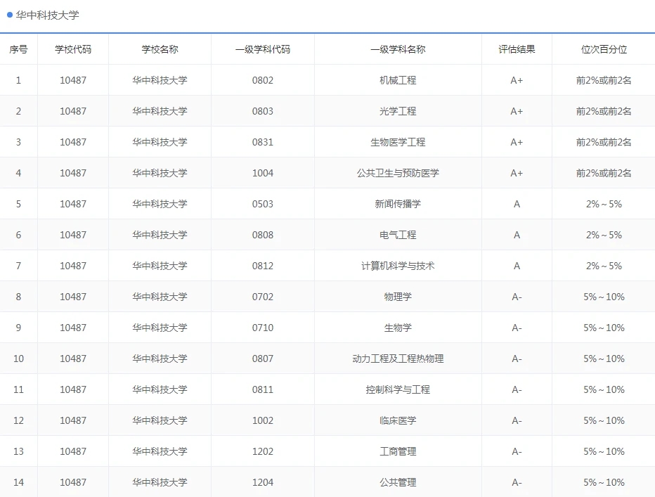Viewport: 655px width, 497px height.
Task: Select the 临床医学 subject cell
Action: point(398,420)
